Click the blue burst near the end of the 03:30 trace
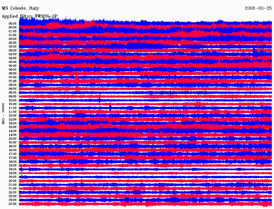The width and height of the screenshot is (274, 209). 254,50
